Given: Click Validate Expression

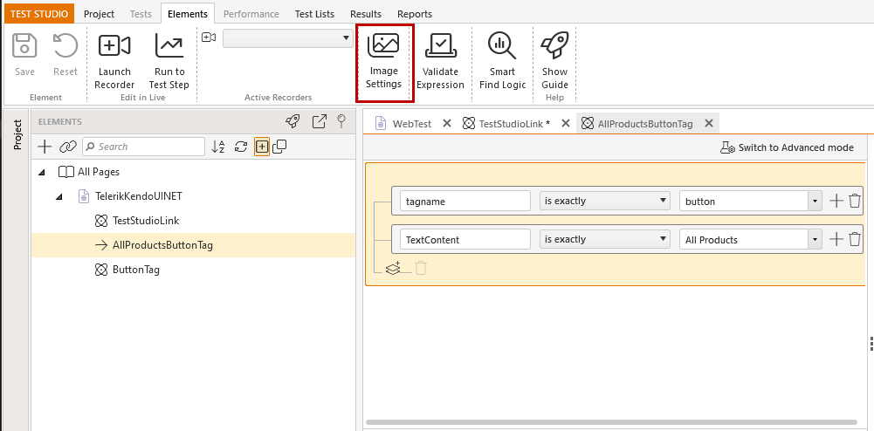Looking at the screenshot, I should pos(440,60).
